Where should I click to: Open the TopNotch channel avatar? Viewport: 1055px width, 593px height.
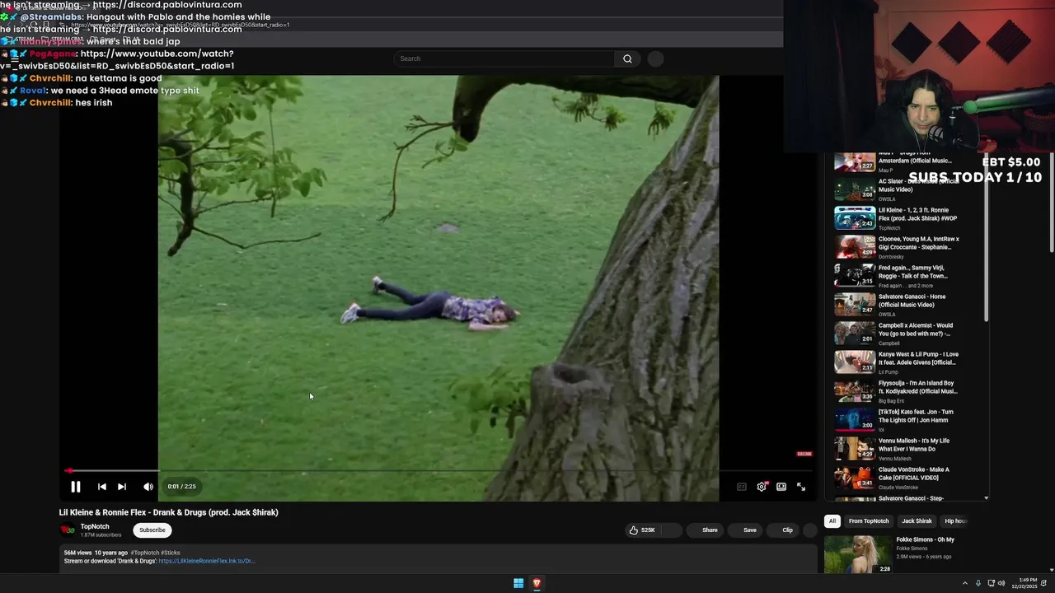(68, 530)
